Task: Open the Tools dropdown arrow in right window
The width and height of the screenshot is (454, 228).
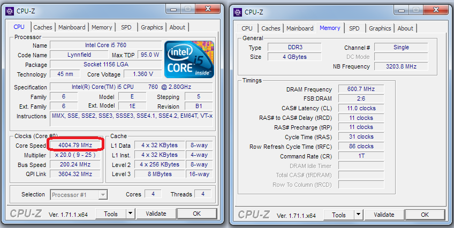Action: pos(358,215)
